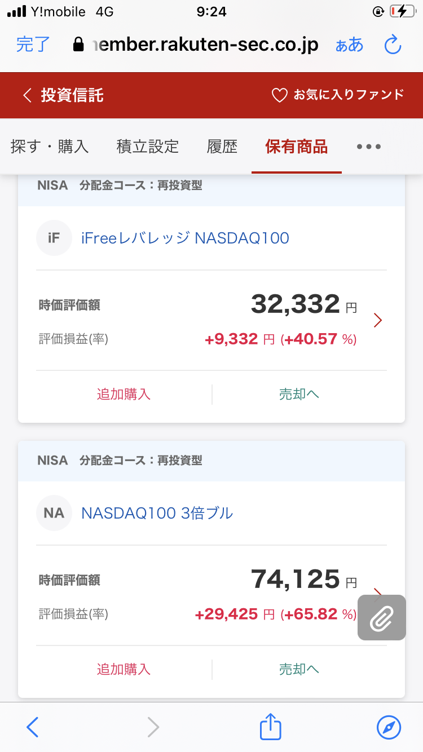The image size is (423, 752).
Task: Tap the rakuten-sec.co.jp address field
Action: pyautogui.click(x=203, y=45)
